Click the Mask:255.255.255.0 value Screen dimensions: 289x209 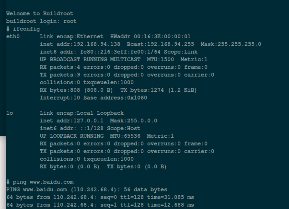(231, 44)
